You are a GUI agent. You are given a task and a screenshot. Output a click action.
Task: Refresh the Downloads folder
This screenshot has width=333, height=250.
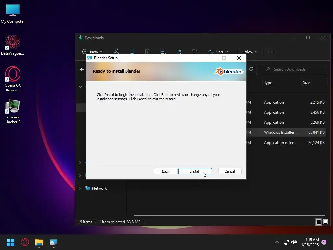click(251, 69)
